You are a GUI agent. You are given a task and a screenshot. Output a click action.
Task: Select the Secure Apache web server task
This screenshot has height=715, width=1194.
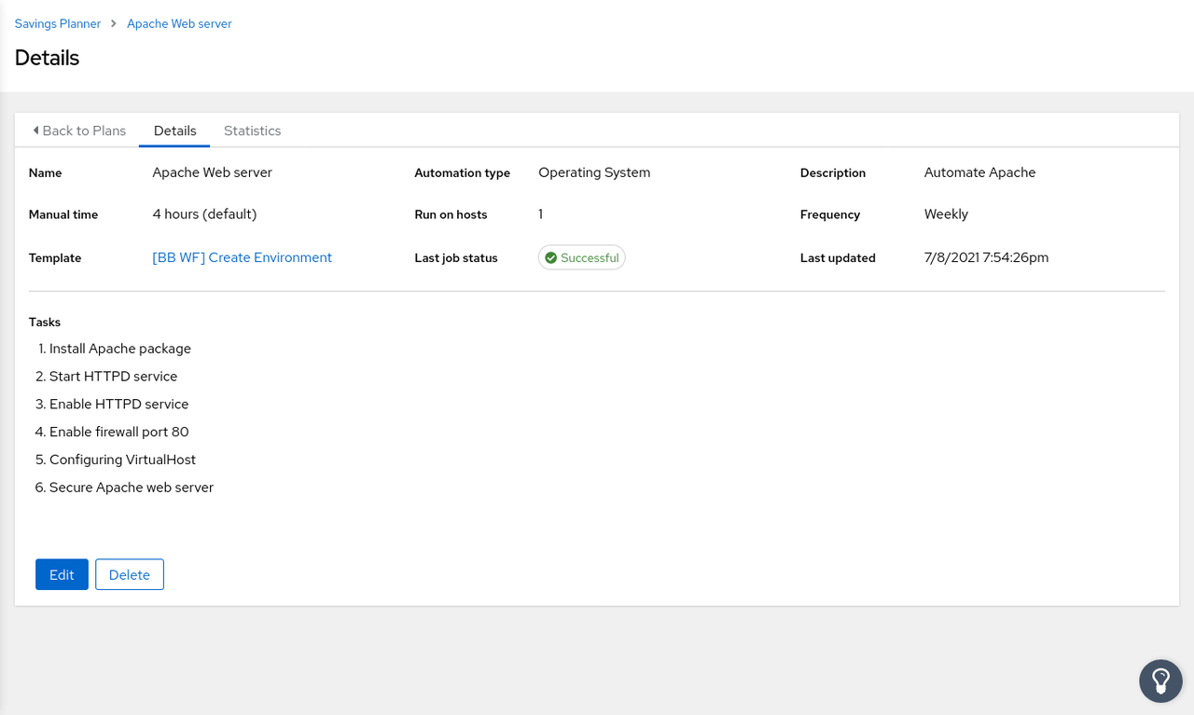(131, 488)
